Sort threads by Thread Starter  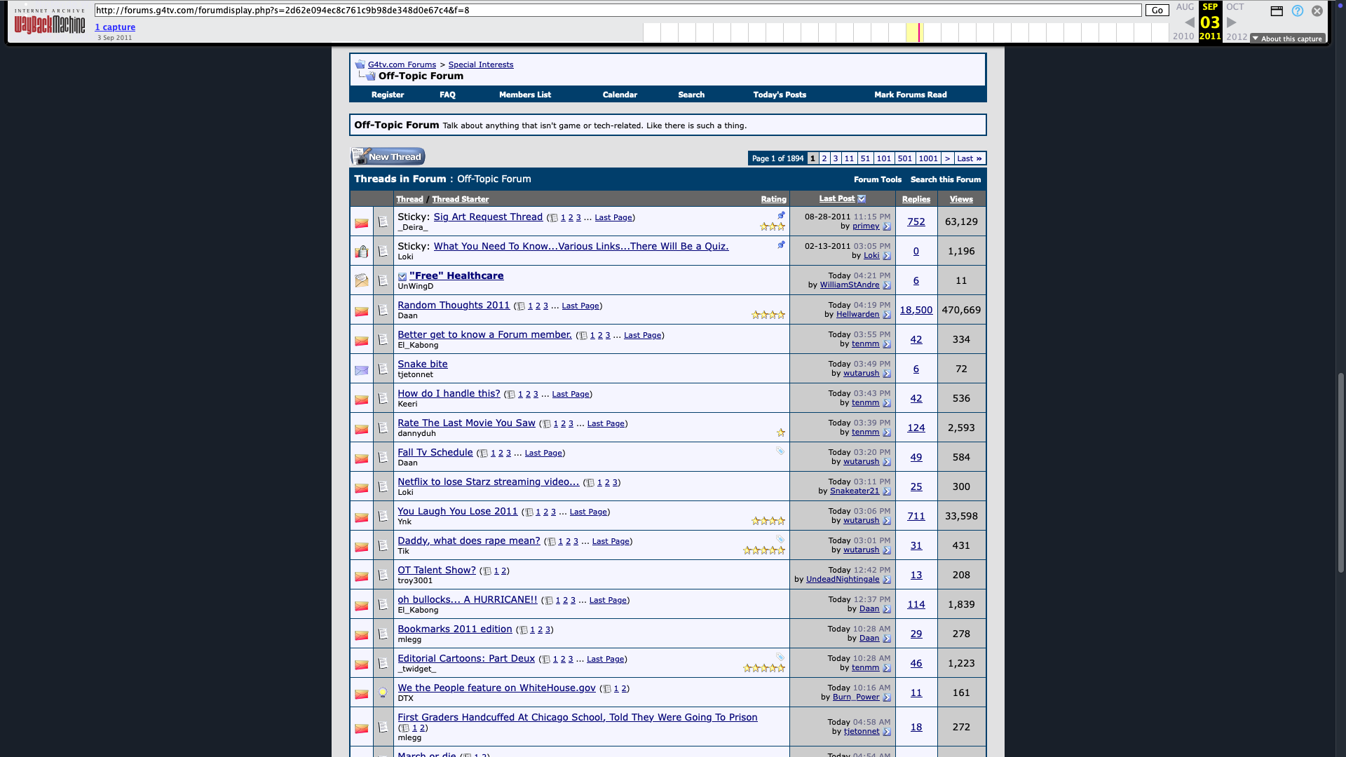460,199
